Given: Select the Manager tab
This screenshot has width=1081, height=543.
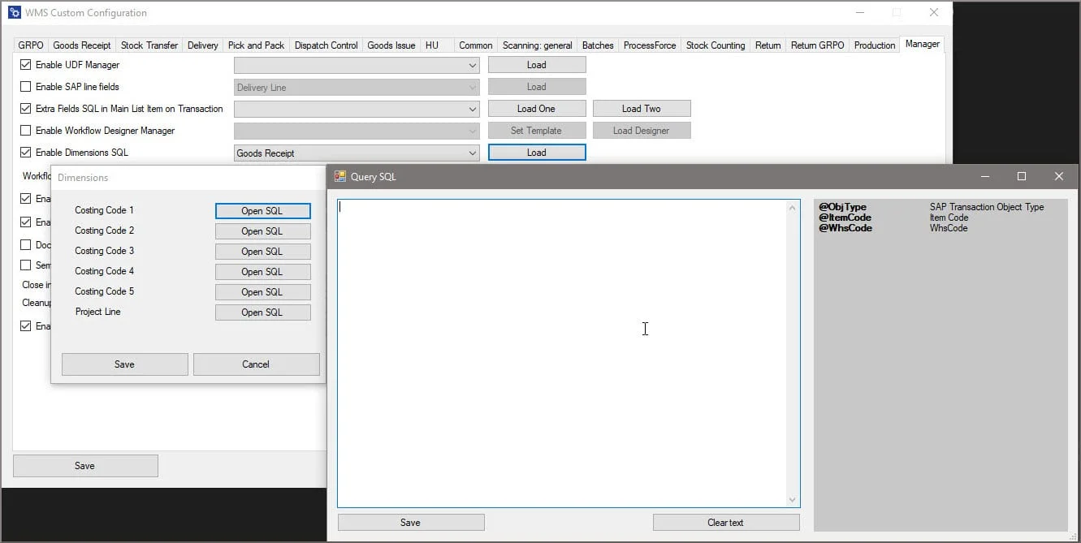Looking at the screenshot, I should click(923, 44).
